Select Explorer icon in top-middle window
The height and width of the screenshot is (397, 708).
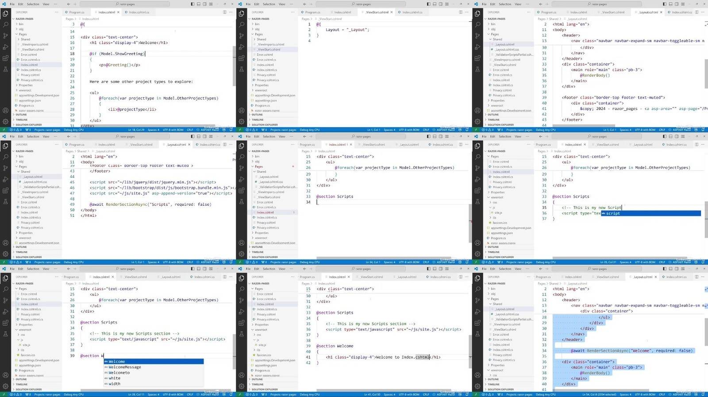tap(241, 14)
